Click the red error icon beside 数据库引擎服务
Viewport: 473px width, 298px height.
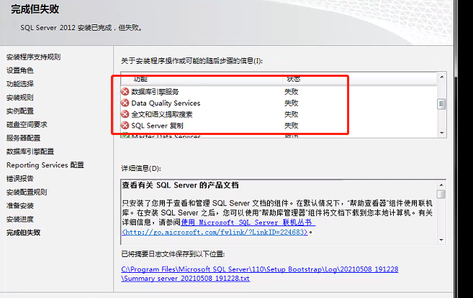[x=125, y=91]
